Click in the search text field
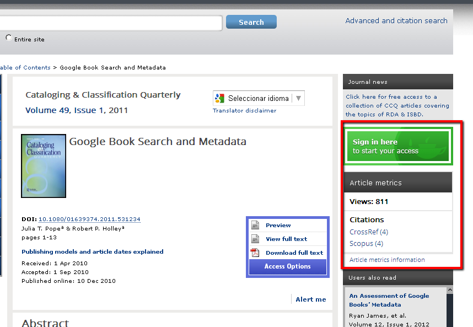This screenshot has width=473, height=327. click(110, 23)
